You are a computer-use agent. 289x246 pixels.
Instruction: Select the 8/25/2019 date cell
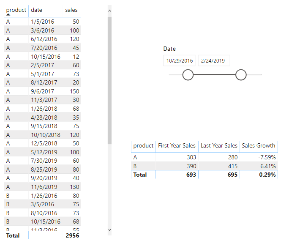pos(44,169)
